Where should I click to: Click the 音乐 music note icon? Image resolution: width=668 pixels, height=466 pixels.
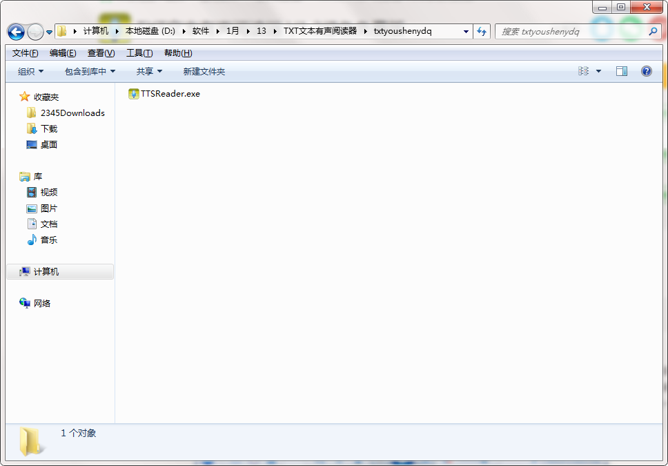coord(32,240)
